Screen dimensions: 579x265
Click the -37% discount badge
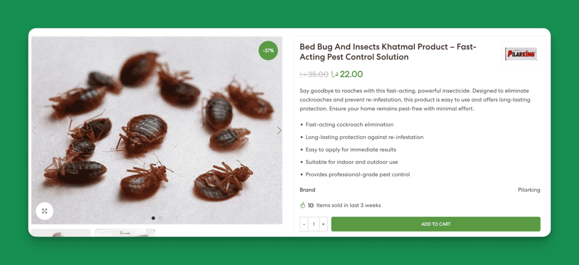268,51
